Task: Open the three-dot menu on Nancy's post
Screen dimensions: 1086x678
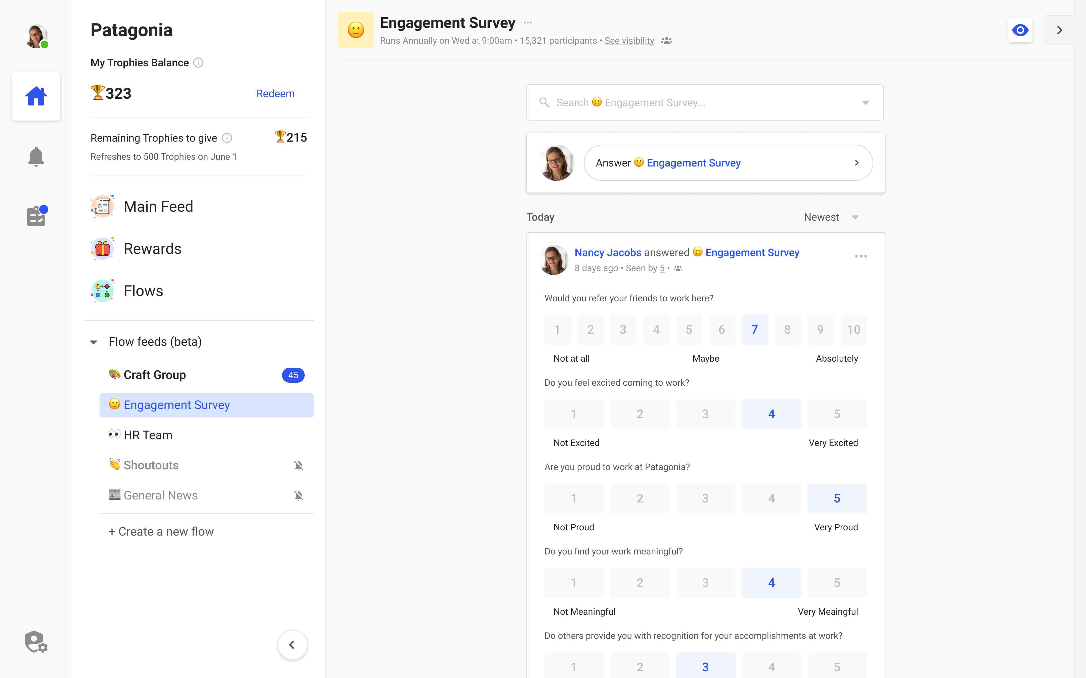Action: (x=861, y=256)
